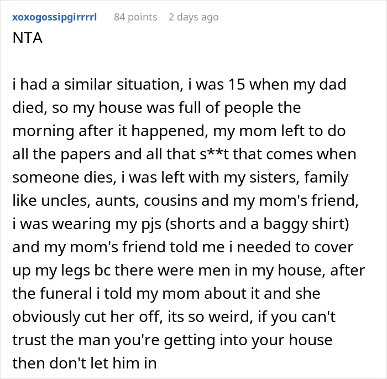Click the line starting 'up my legs bc'
The width and height of the screenshot is (387, 379).
click(x=189, y=271)
